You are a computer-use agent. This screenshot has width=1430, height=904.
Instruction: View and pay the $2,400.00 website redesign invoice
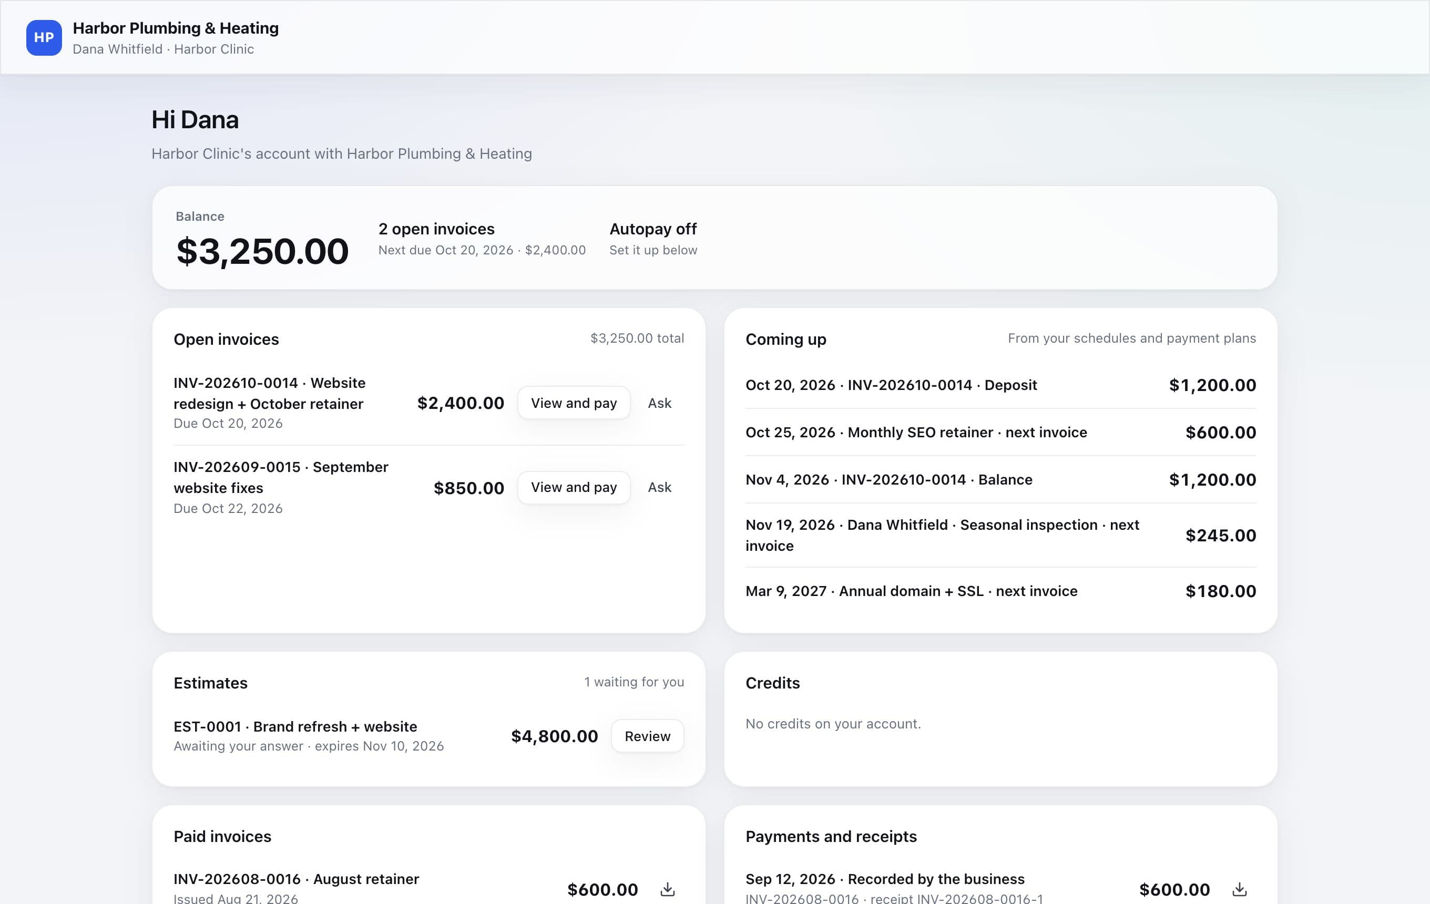[x=574, y=403]
